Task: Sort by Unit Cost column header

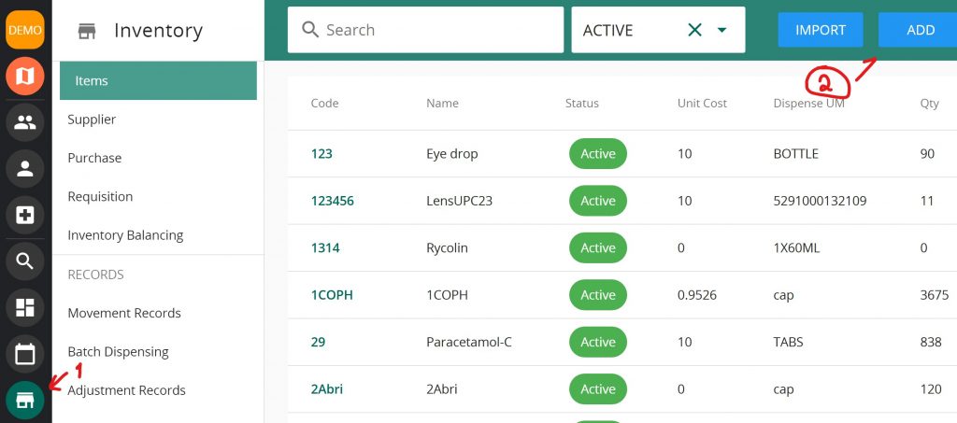Action: pyautogui.click(x=702, y=104)
